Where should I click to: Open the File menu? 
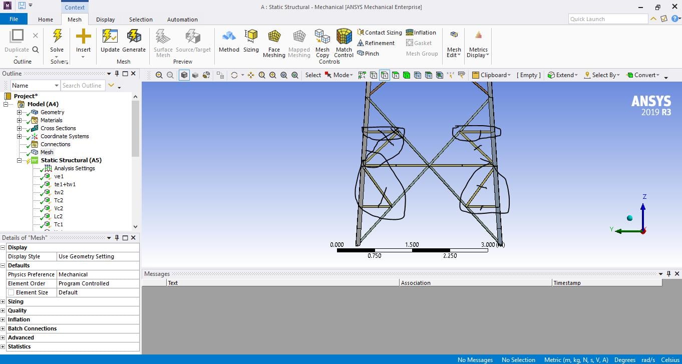14,19
